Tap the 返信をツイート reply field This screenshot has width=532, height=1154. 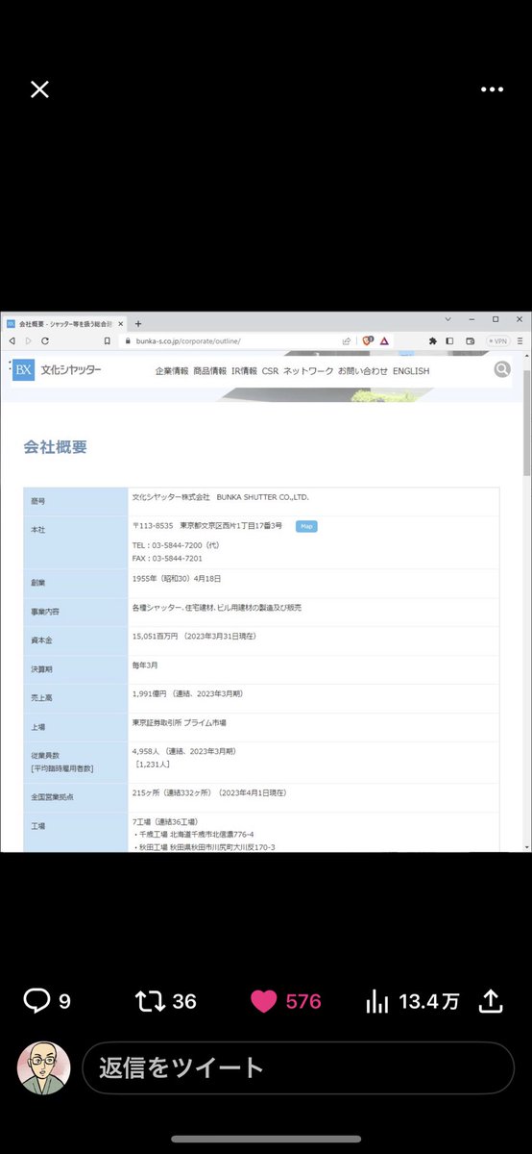tap(298, 1067)
